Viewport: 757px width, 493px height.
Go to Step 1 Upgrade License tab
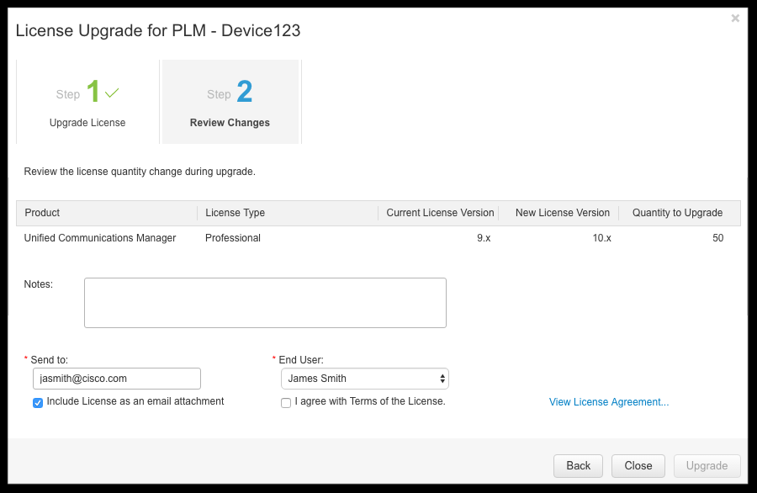pyautogui.click(x=87, y=102)
